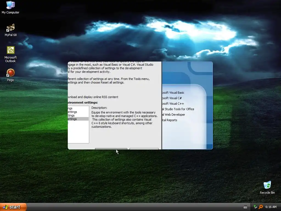Select the 'ngs' row in the settings list
281x211 pixels.
click(78, 108)
